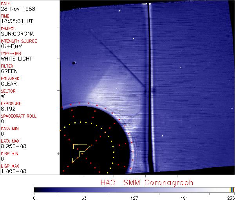
Task: Click the GREEN filter value
Action: tap(9, 71)
